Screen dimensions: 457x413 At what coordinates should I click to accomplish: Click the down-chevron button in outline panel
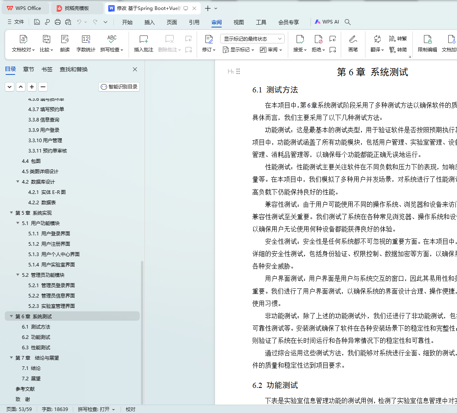[10, 87]
